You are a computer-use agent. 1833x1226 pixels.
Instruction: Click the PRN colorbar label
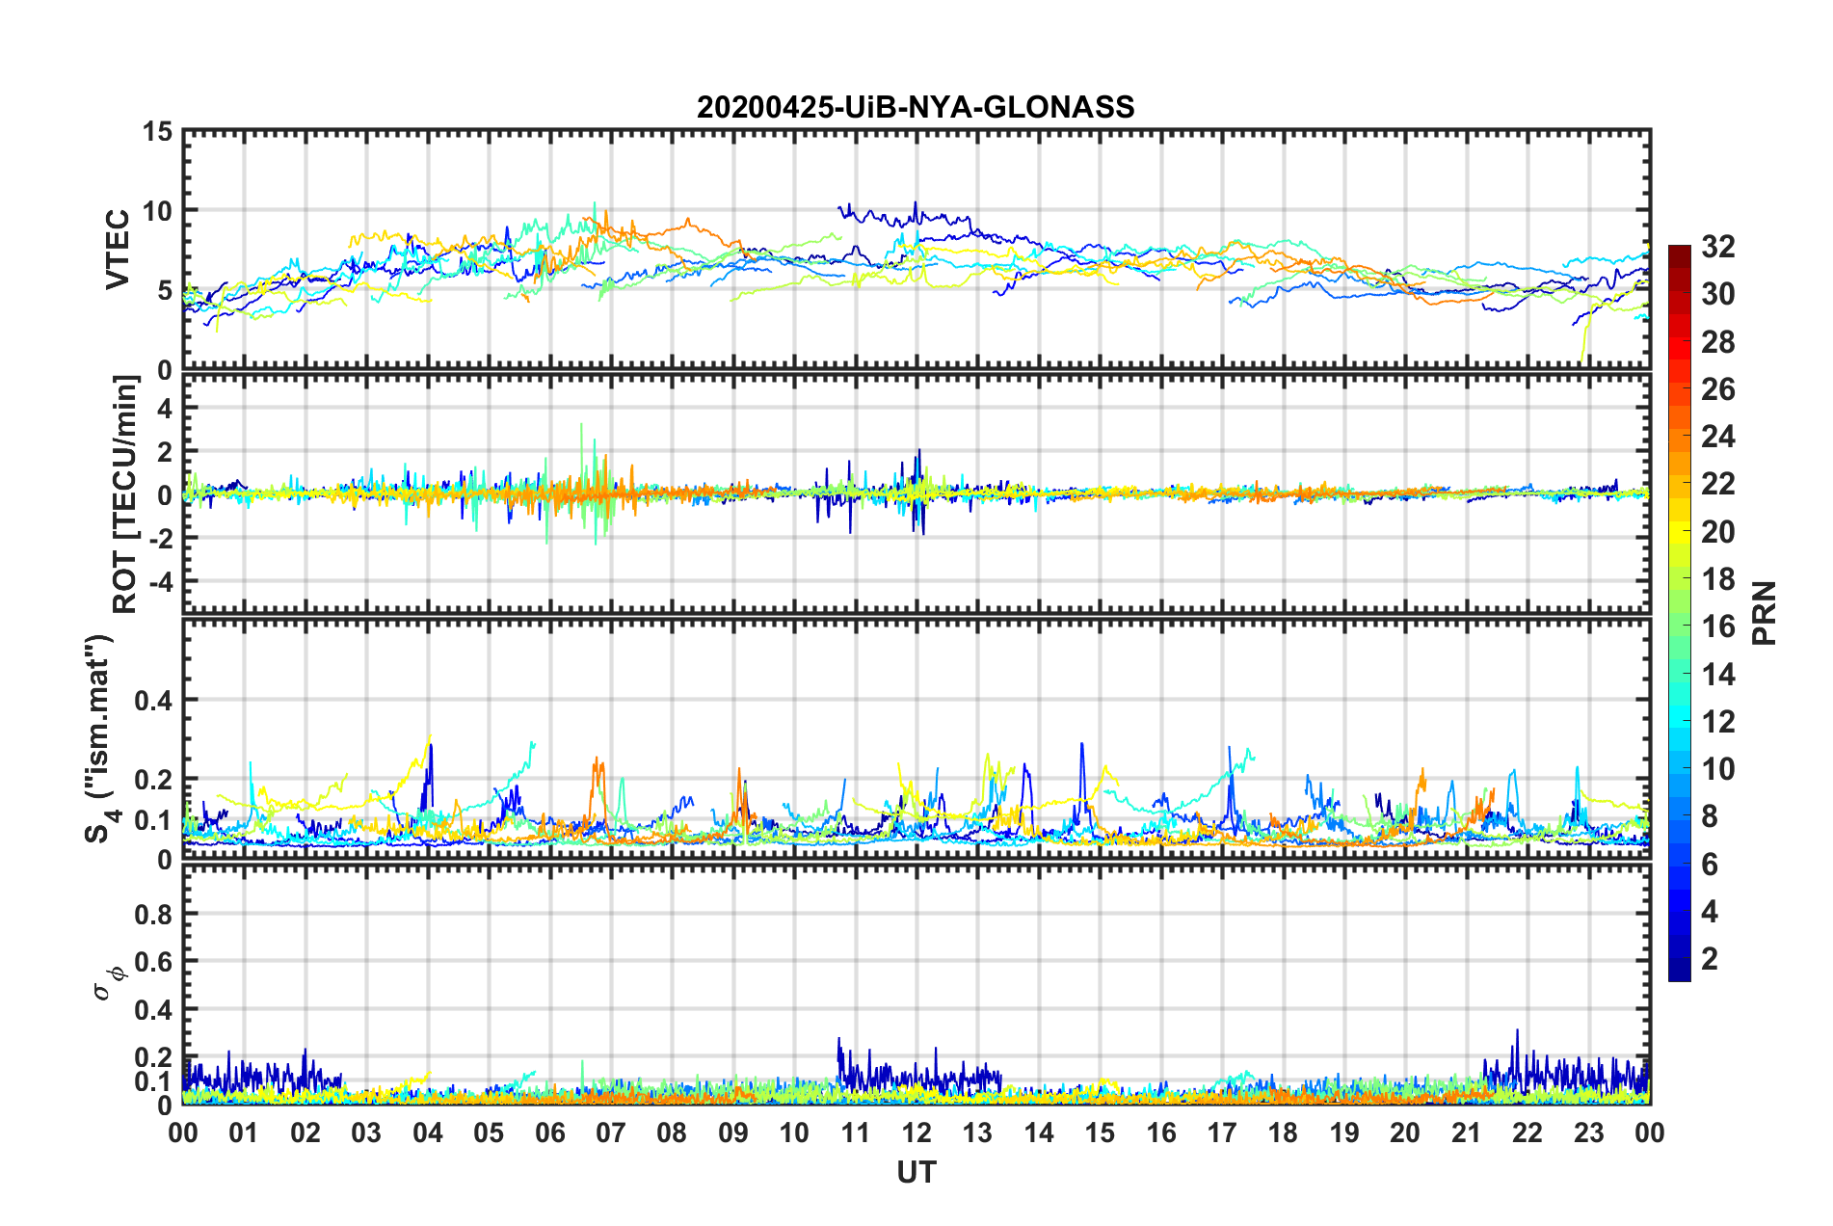(x=1764, y=613)
